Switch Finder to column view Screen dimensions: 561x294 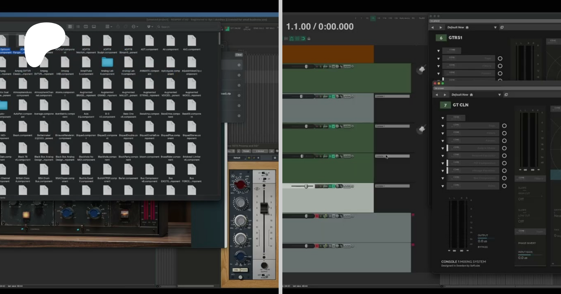[x=86, y=27]
